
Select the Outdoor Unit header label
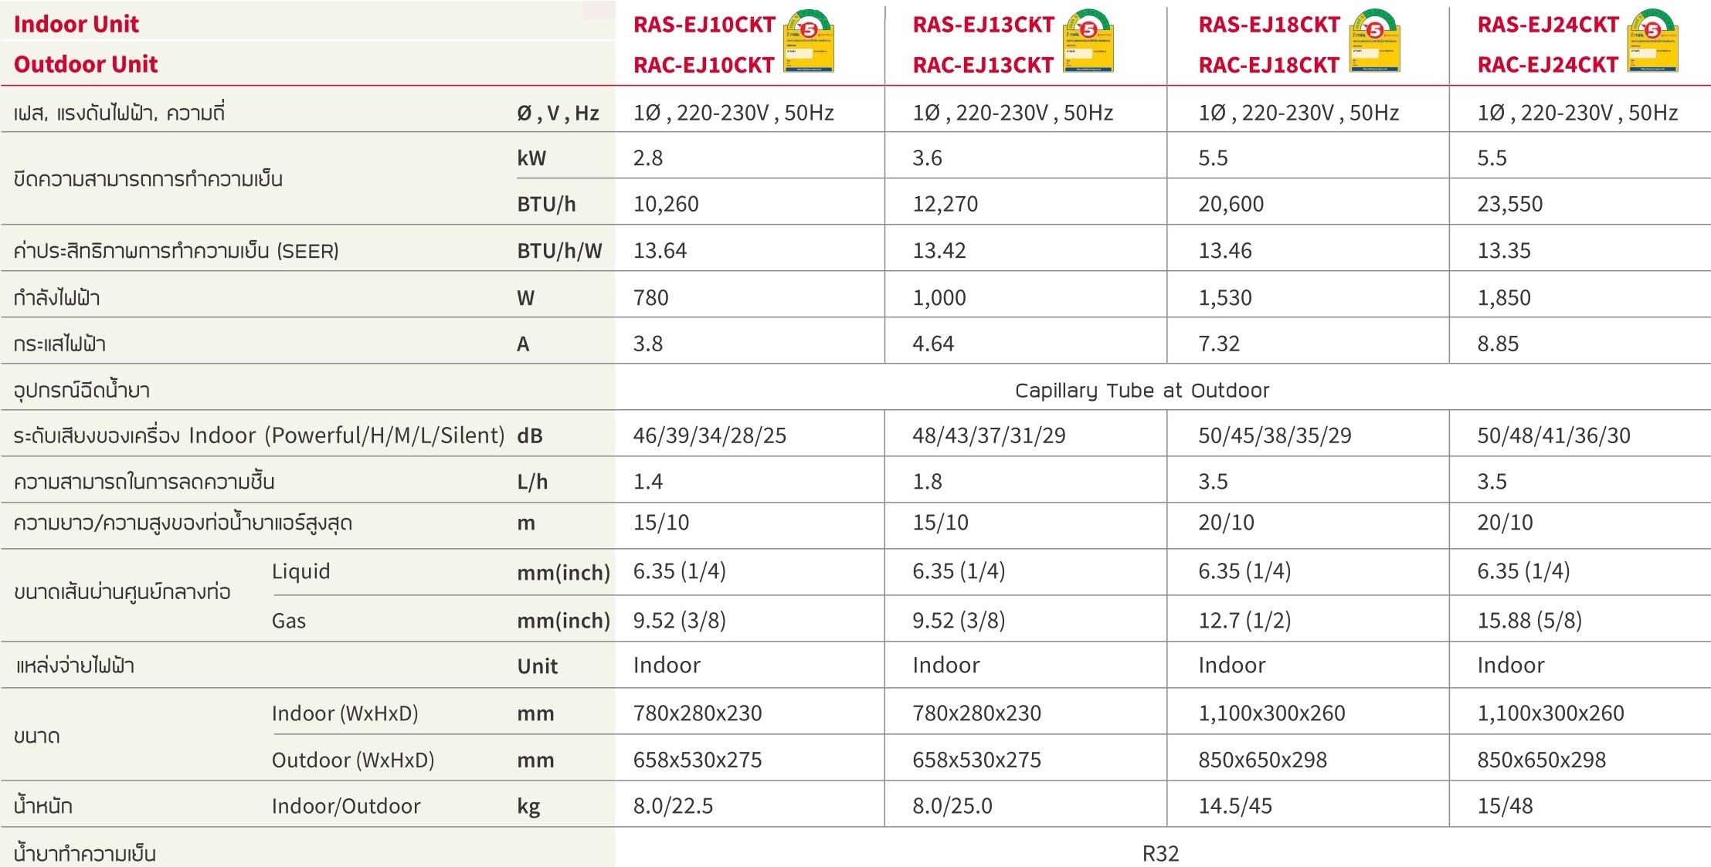tap(86, 64)
